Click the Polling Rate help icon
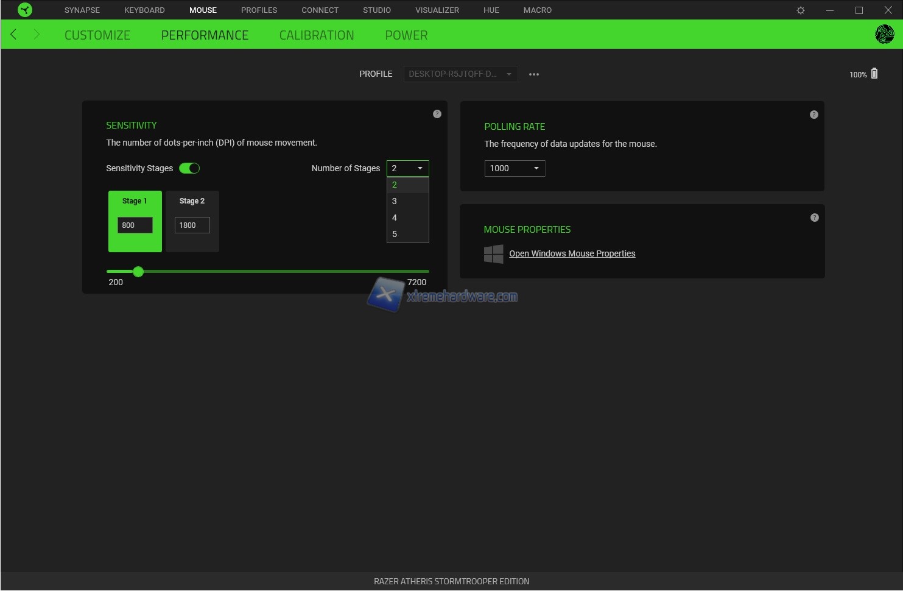 coord(814,115)
